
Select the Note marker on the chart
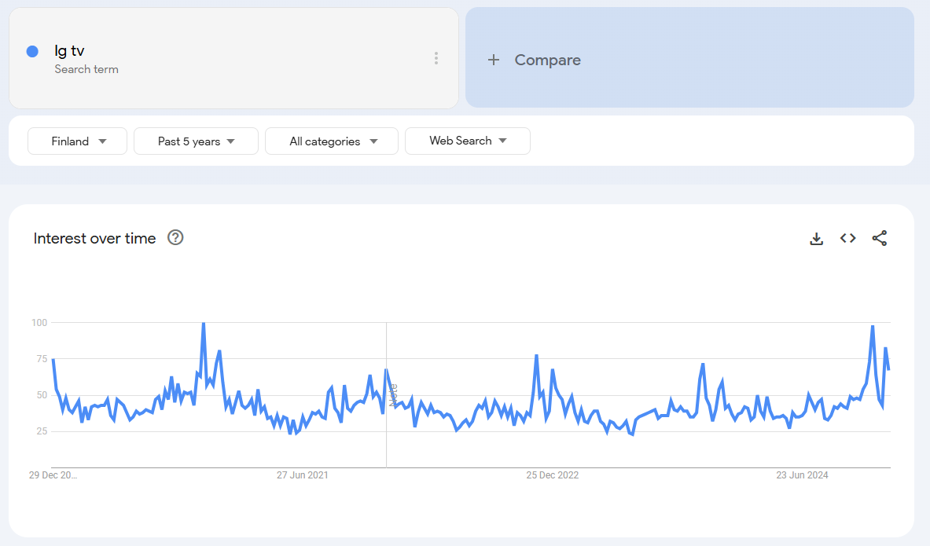(393, 394)
